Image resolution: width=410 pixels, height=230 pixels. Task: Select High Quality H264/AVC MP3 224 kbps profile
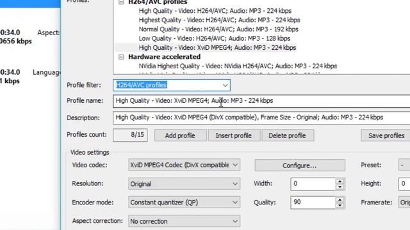pyautogui.click(x=215, y=11)
